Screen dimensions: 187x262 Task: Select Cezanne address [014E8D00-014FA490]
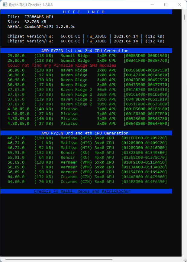click(144, 182)
